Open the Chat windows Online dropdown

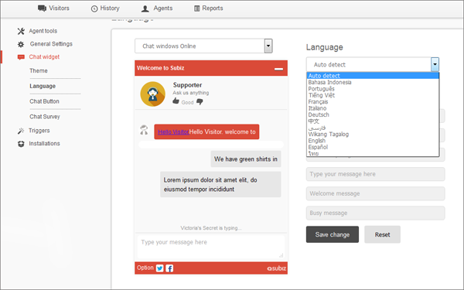point(203,46)
